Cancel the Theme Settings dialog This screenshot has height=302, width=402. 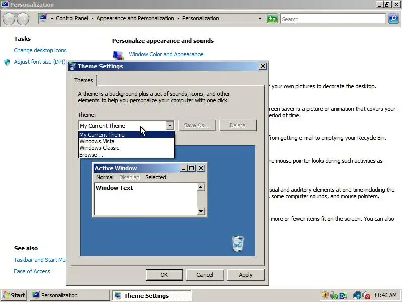[205, 275]
